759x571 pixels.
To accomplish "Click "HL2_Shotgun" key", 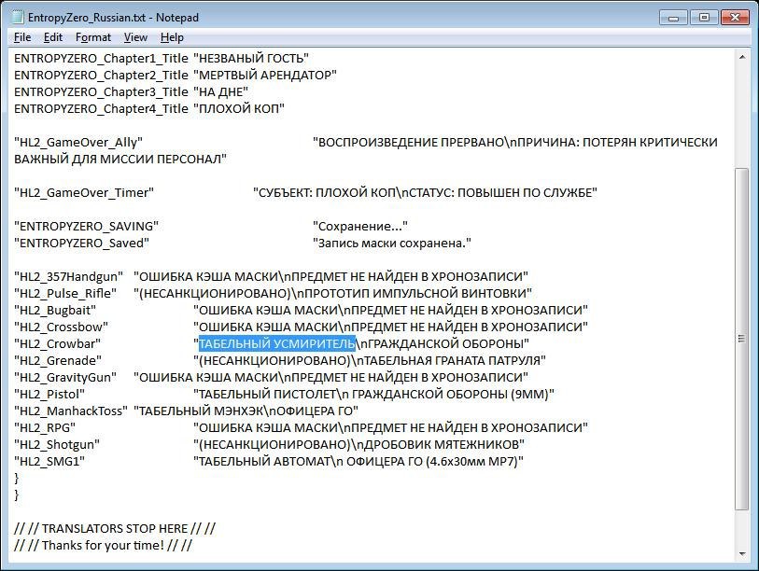I will pos(57,444).
